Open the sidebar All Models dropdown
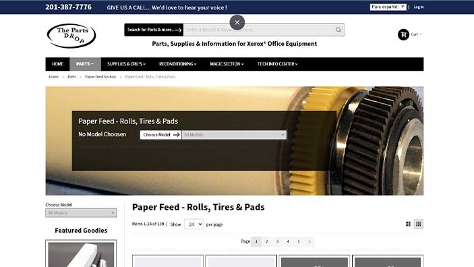Viewport: 474px width, 267px height. pos(81,213)
